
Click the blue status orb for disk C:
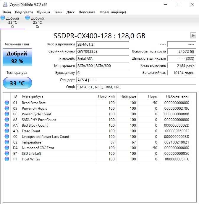(3, 17)
